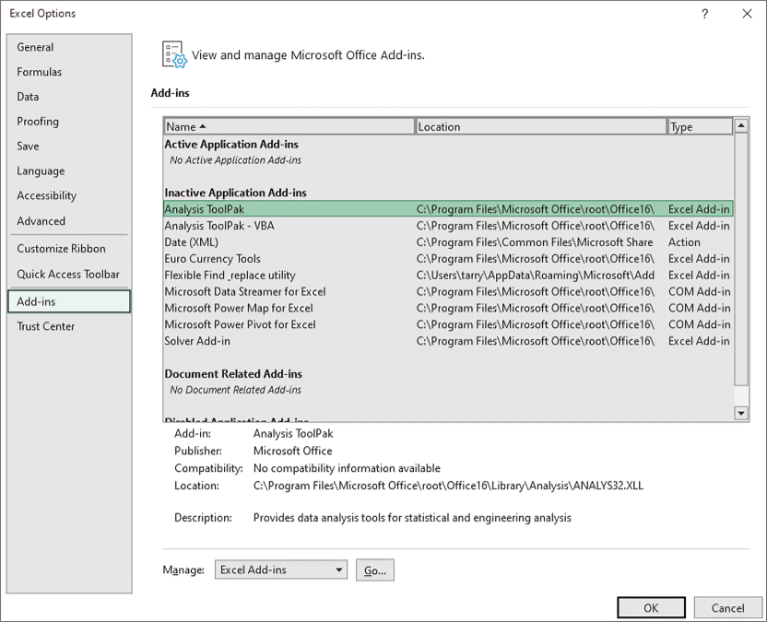
Task: Select Microsoft Data Streamer for Excel
Action: point(448,291)
